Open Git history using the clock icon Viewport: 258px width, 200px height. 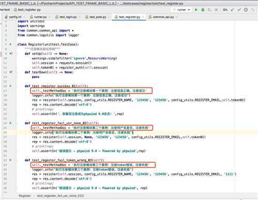click(x=246, y=10)
